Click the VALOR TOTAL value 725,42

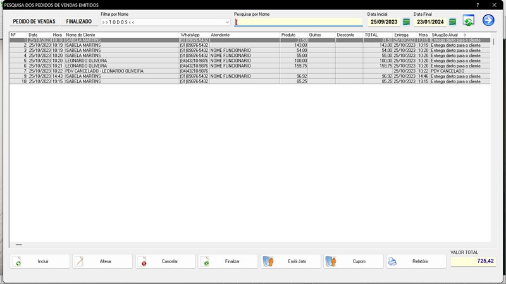(x=473, y=261)
